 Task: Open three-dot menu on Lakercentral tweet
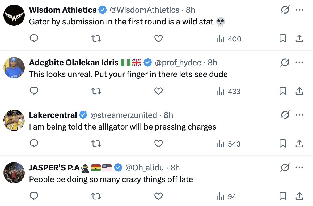tap(299, 115)
